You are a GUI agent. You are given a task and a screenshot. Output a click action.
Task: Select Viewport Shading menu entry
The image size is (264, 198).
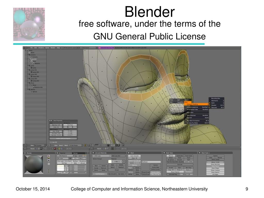point(196,104)
